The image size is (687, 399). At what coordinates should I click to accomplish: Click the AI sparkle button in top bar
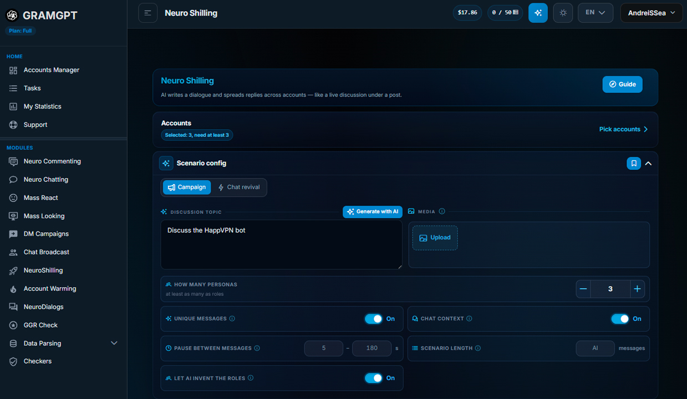pos(538,13)
